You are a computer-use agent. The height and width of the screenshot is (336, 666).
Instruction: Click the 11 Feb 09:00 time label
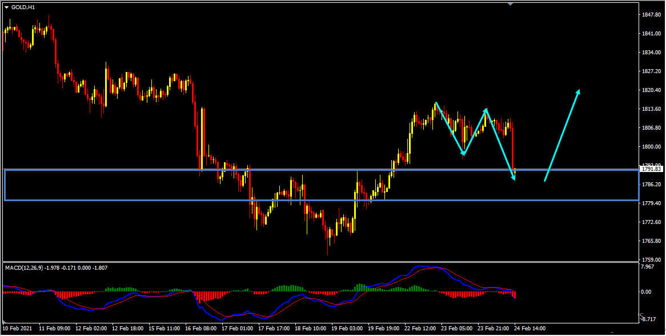click(54, 329)
